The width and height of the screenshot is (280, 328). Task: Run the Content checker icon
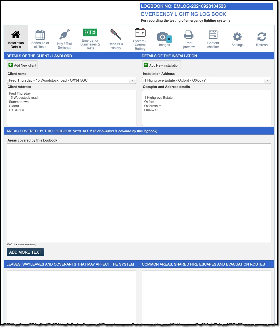tap(213, 35)
